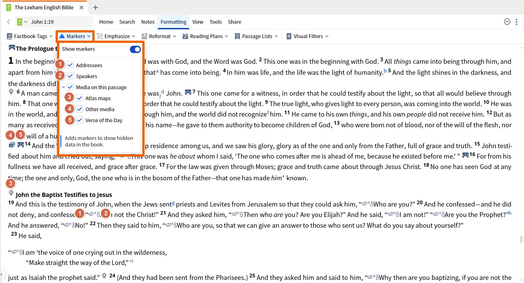The image size is (524, 283).
Task: Collapse the toolbar with the circled up arrow
Action: pyautogui.click(x=507, y=22)
